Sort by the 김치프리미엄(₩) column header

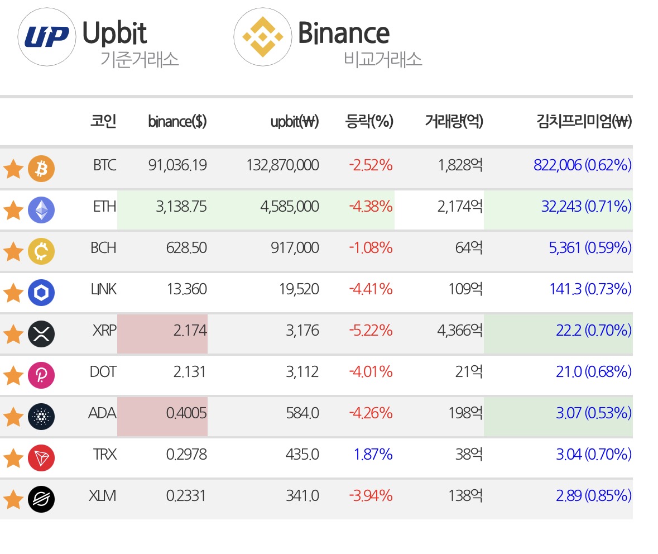coord(584,121)
